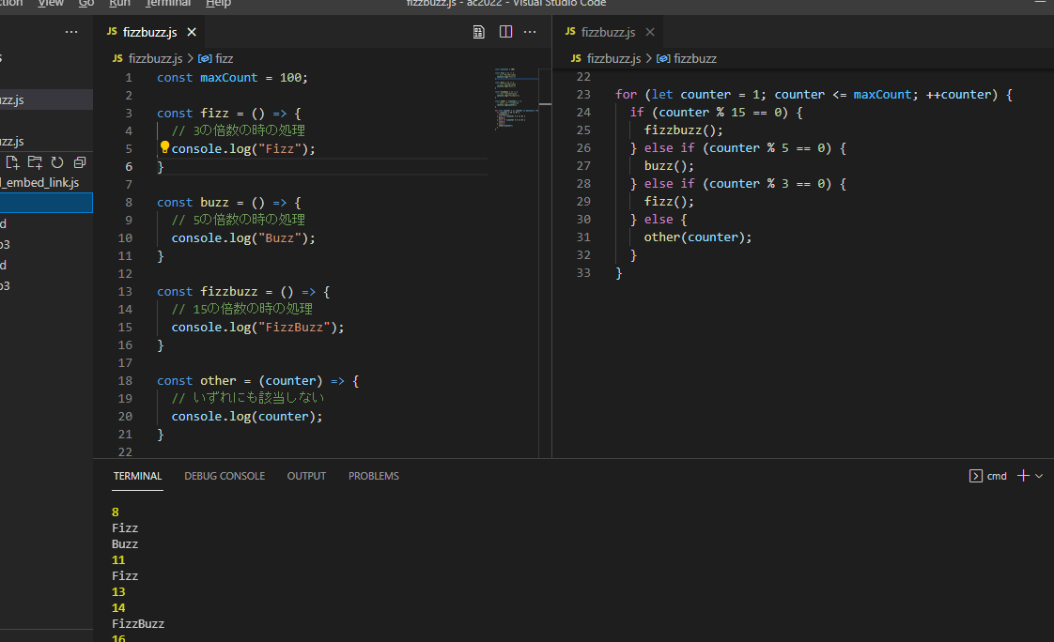Collapse all folders in Explorer

click(79, 161)
